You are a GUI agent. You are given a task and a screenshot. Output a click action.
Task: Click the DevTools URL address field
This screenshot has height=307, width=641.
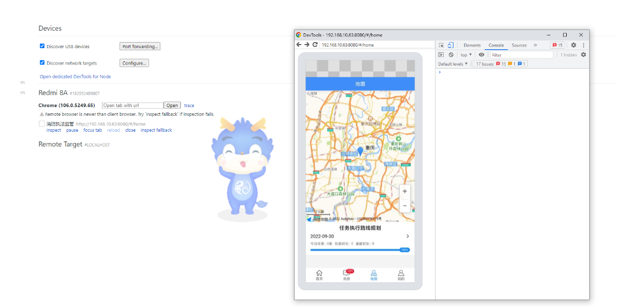click(377, 45)
